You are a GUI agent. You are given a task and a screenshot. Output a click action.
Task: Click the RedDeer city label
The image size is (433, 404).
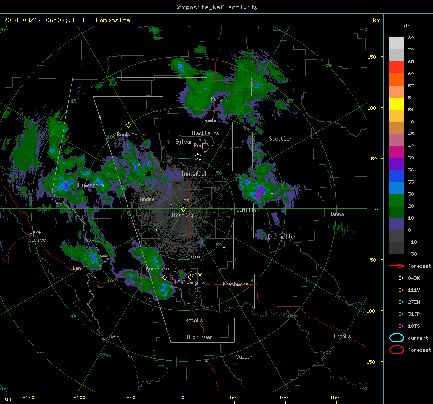(x=204, y=146)
